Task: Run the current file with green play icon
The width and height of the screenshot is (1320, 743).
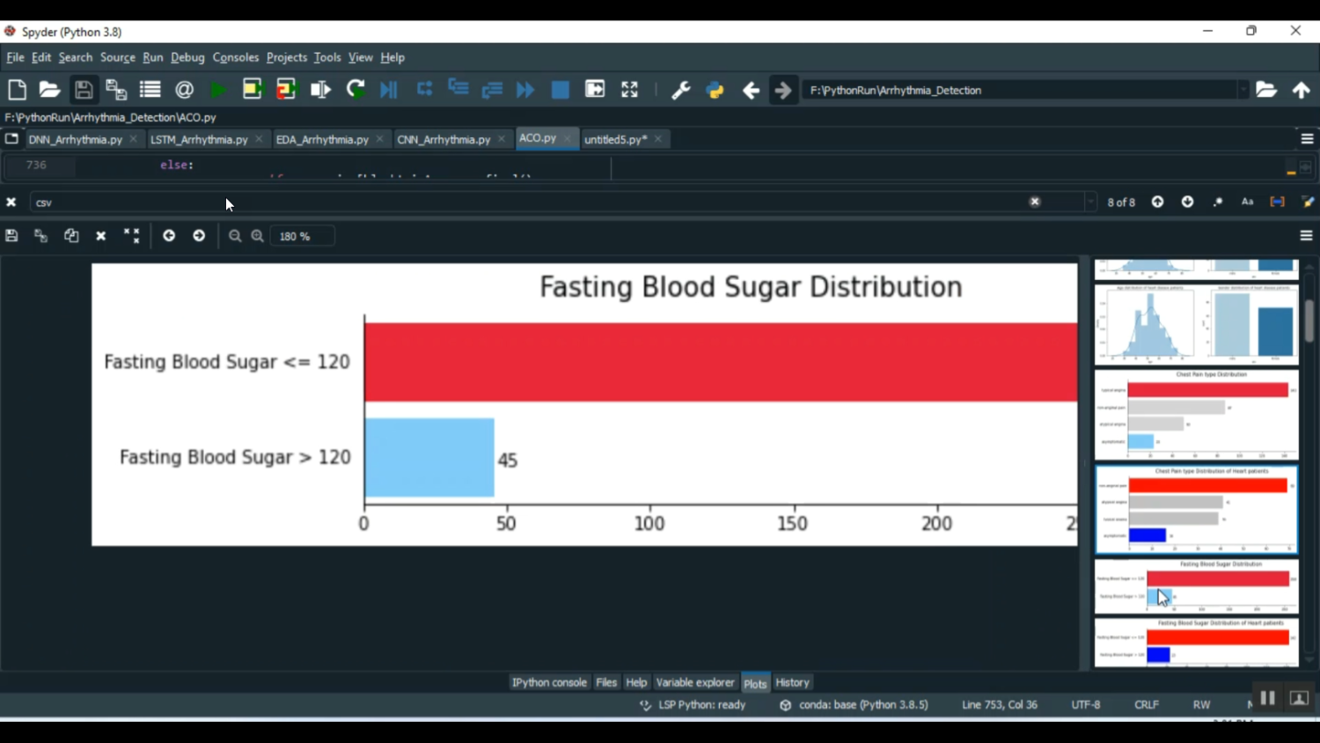Action: coord(218,90)
